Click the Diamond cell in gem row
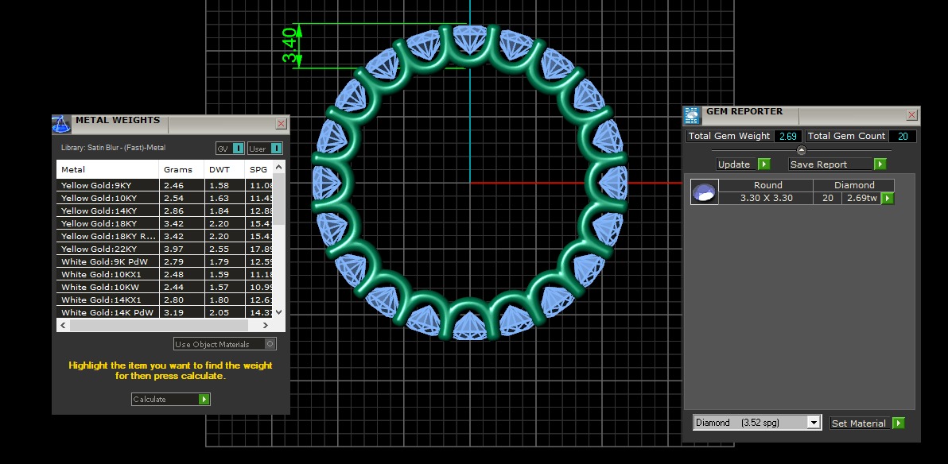948x464 pixels. pyautogui.click(x=853, y=185)
